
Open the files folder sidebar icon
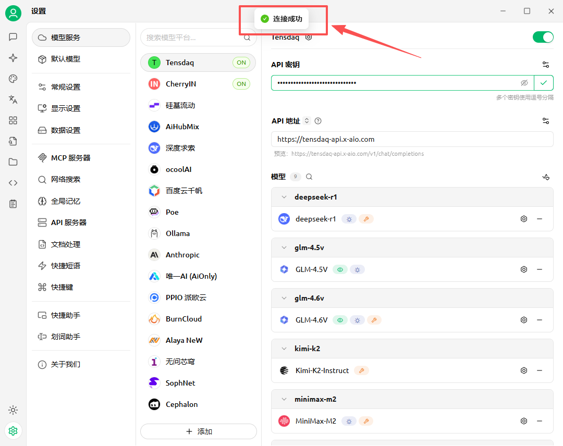pos(13,162)
